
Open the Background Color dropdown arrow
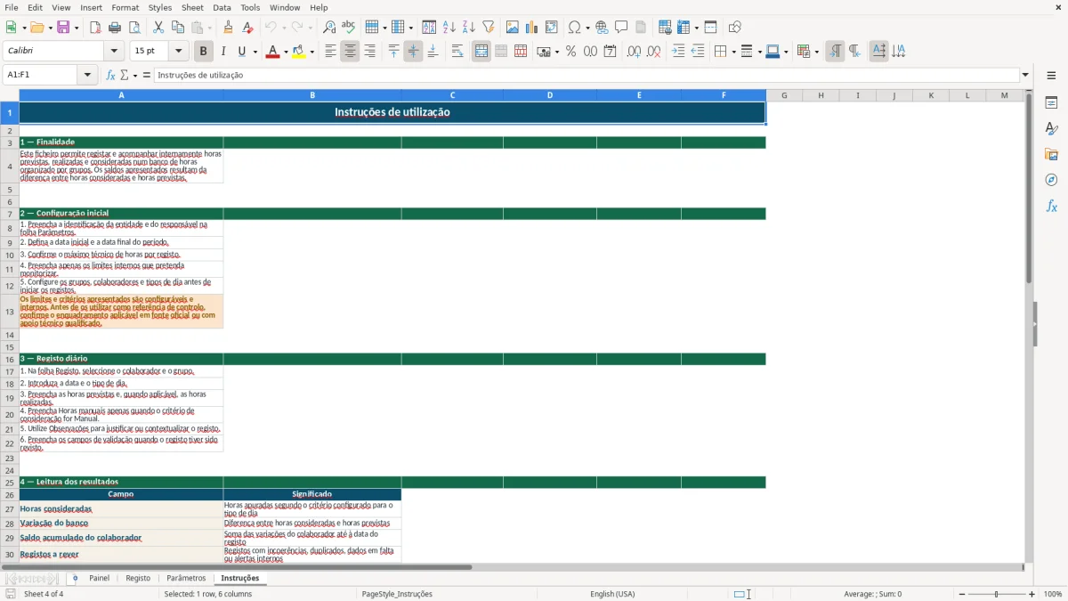tap(312, 52)
